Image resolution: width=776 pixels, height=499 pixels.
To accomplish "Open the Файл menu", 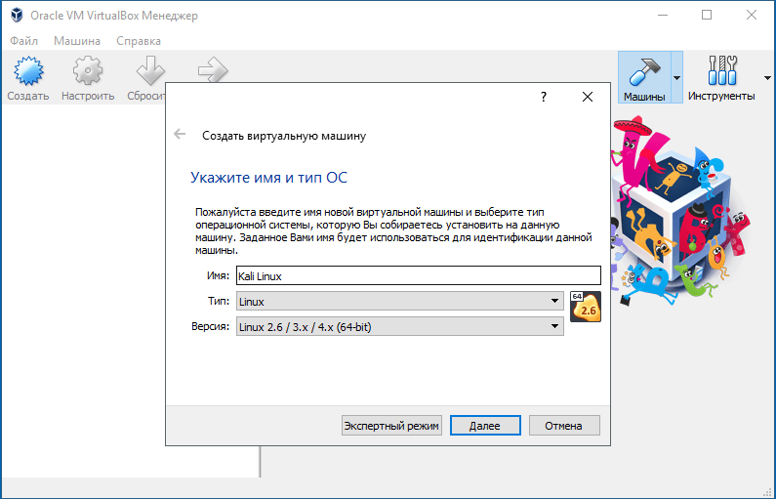I will pyautogui.click(x=23, y=41).
